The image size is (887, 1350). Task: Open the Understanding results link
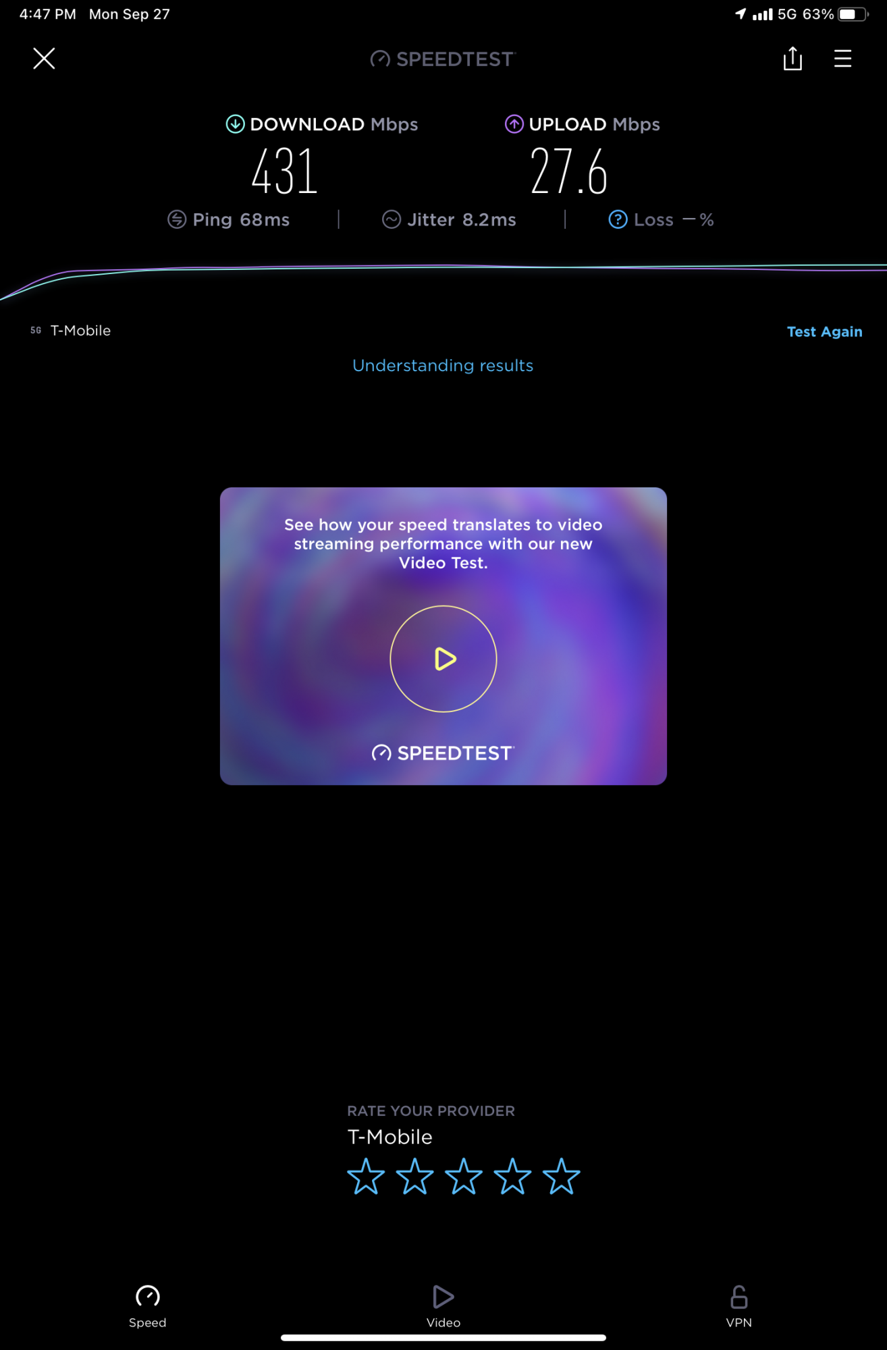point(443,365)
